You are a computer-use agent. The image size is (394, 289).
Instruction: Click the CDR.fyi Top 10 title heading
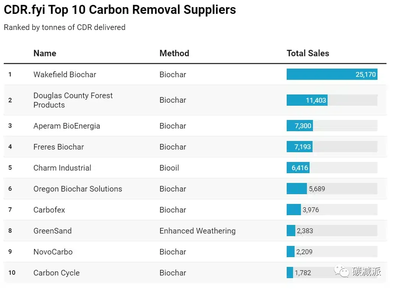[120, 10]
